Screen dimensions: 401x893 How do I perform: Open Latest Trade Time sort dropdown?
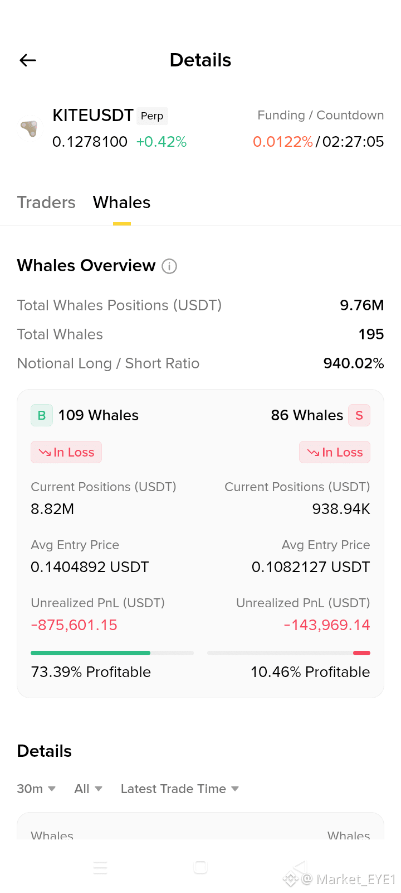180,789
